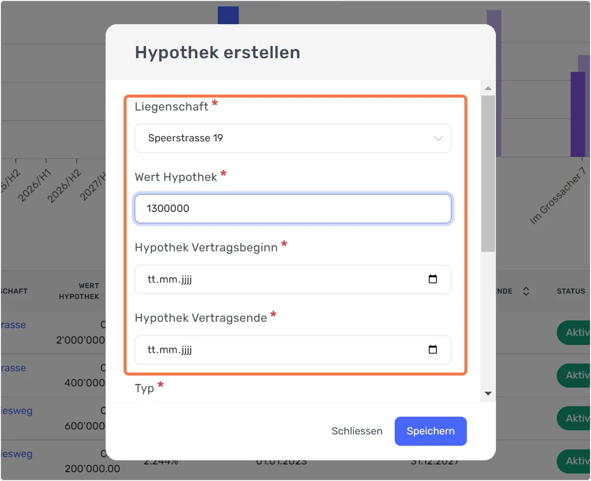Click the Hypothek Vertragsende label
The height and width of the screenshot is (481, 591).
pos(201,318)
